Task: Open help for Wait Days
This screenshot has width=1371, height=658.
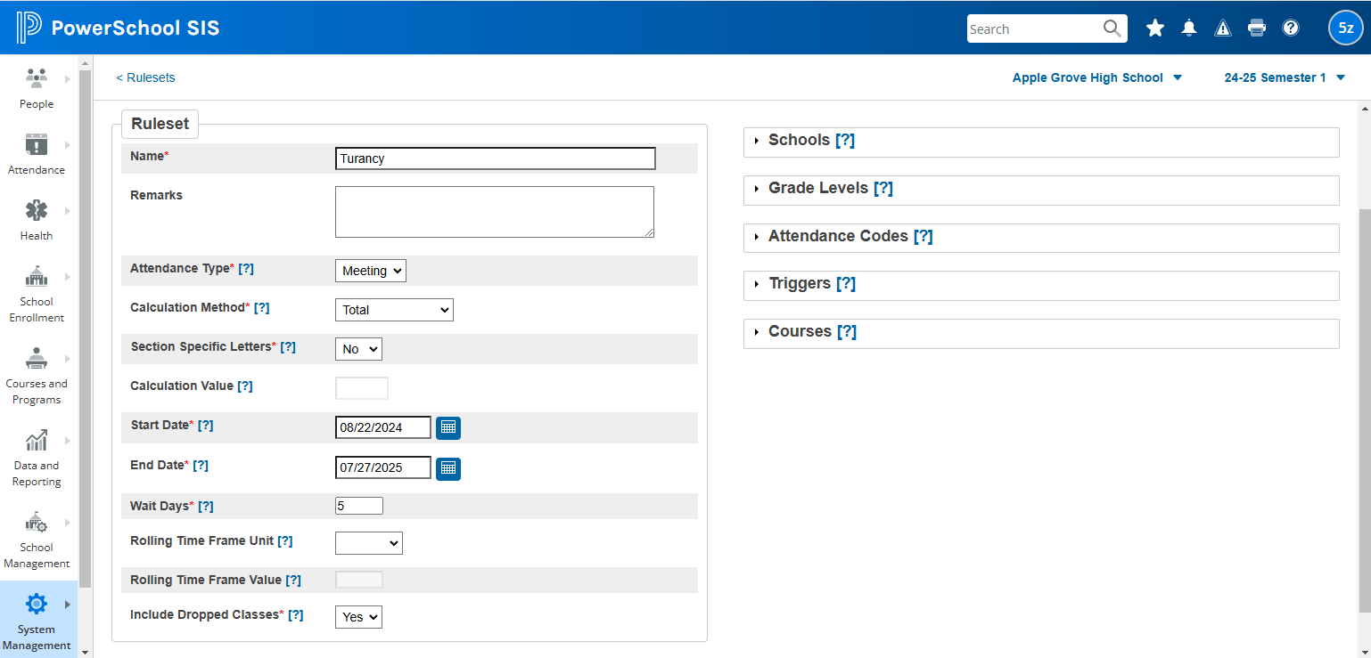Action: (x=205, y=506)
